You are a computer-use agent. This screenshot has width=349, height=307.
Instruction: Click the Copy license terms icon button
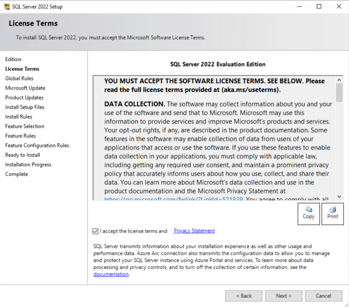click(x=308, y=214)
